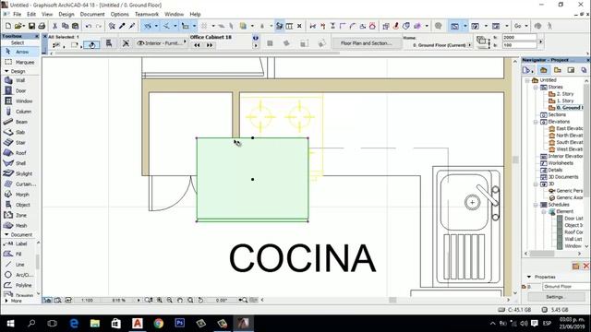Save the project with floppy icon
This screenshot has height=332, width=591.
31,26
